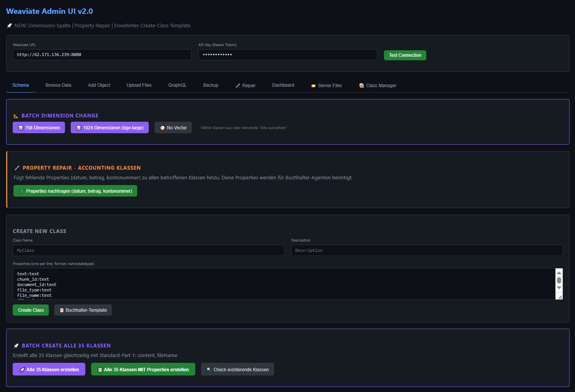This screenshot has height=392, width=575.
Task: Choose the No Vector option
Action: [173, 128]
